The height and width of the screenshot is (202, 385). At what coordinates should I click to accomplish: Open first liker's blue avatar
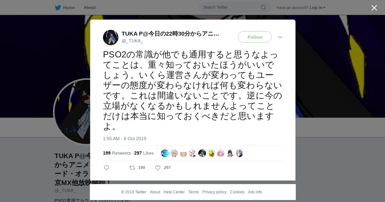[165, 153]
